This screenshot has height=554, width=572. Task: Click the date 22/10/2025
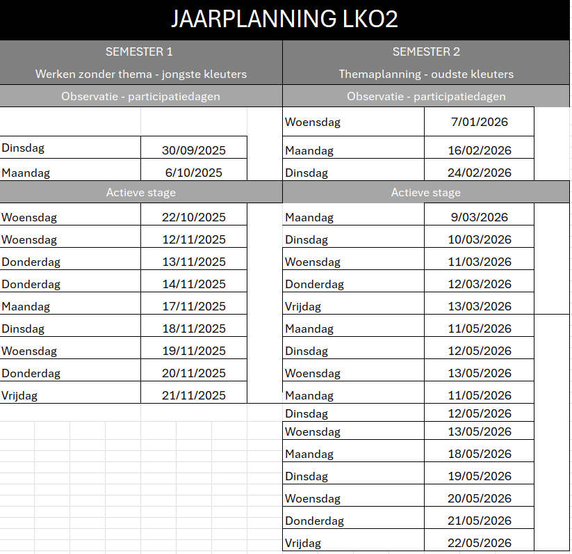point(193,217)
